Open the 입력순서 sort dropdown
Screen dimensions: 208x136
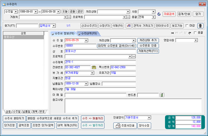(54, 26)
